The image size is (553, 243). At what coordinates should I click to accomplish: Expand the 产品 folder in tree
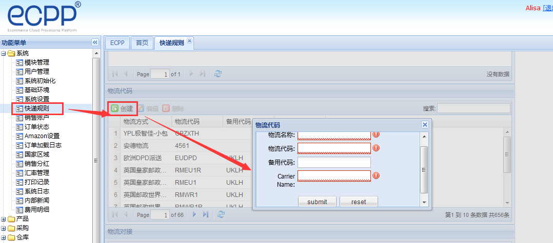click(x=4, y=219)
